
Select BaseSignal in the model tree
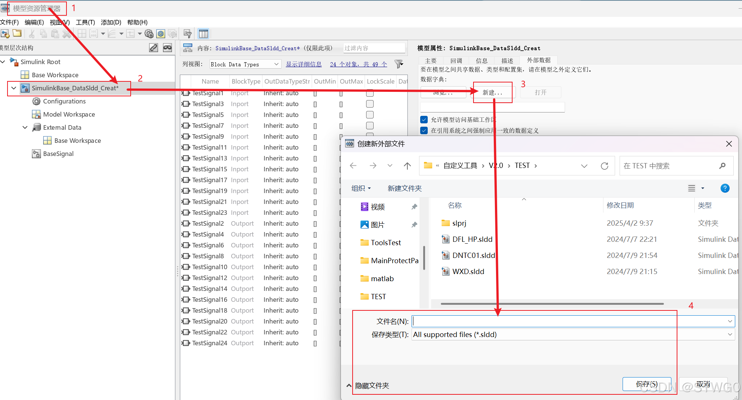coord(53,154)
